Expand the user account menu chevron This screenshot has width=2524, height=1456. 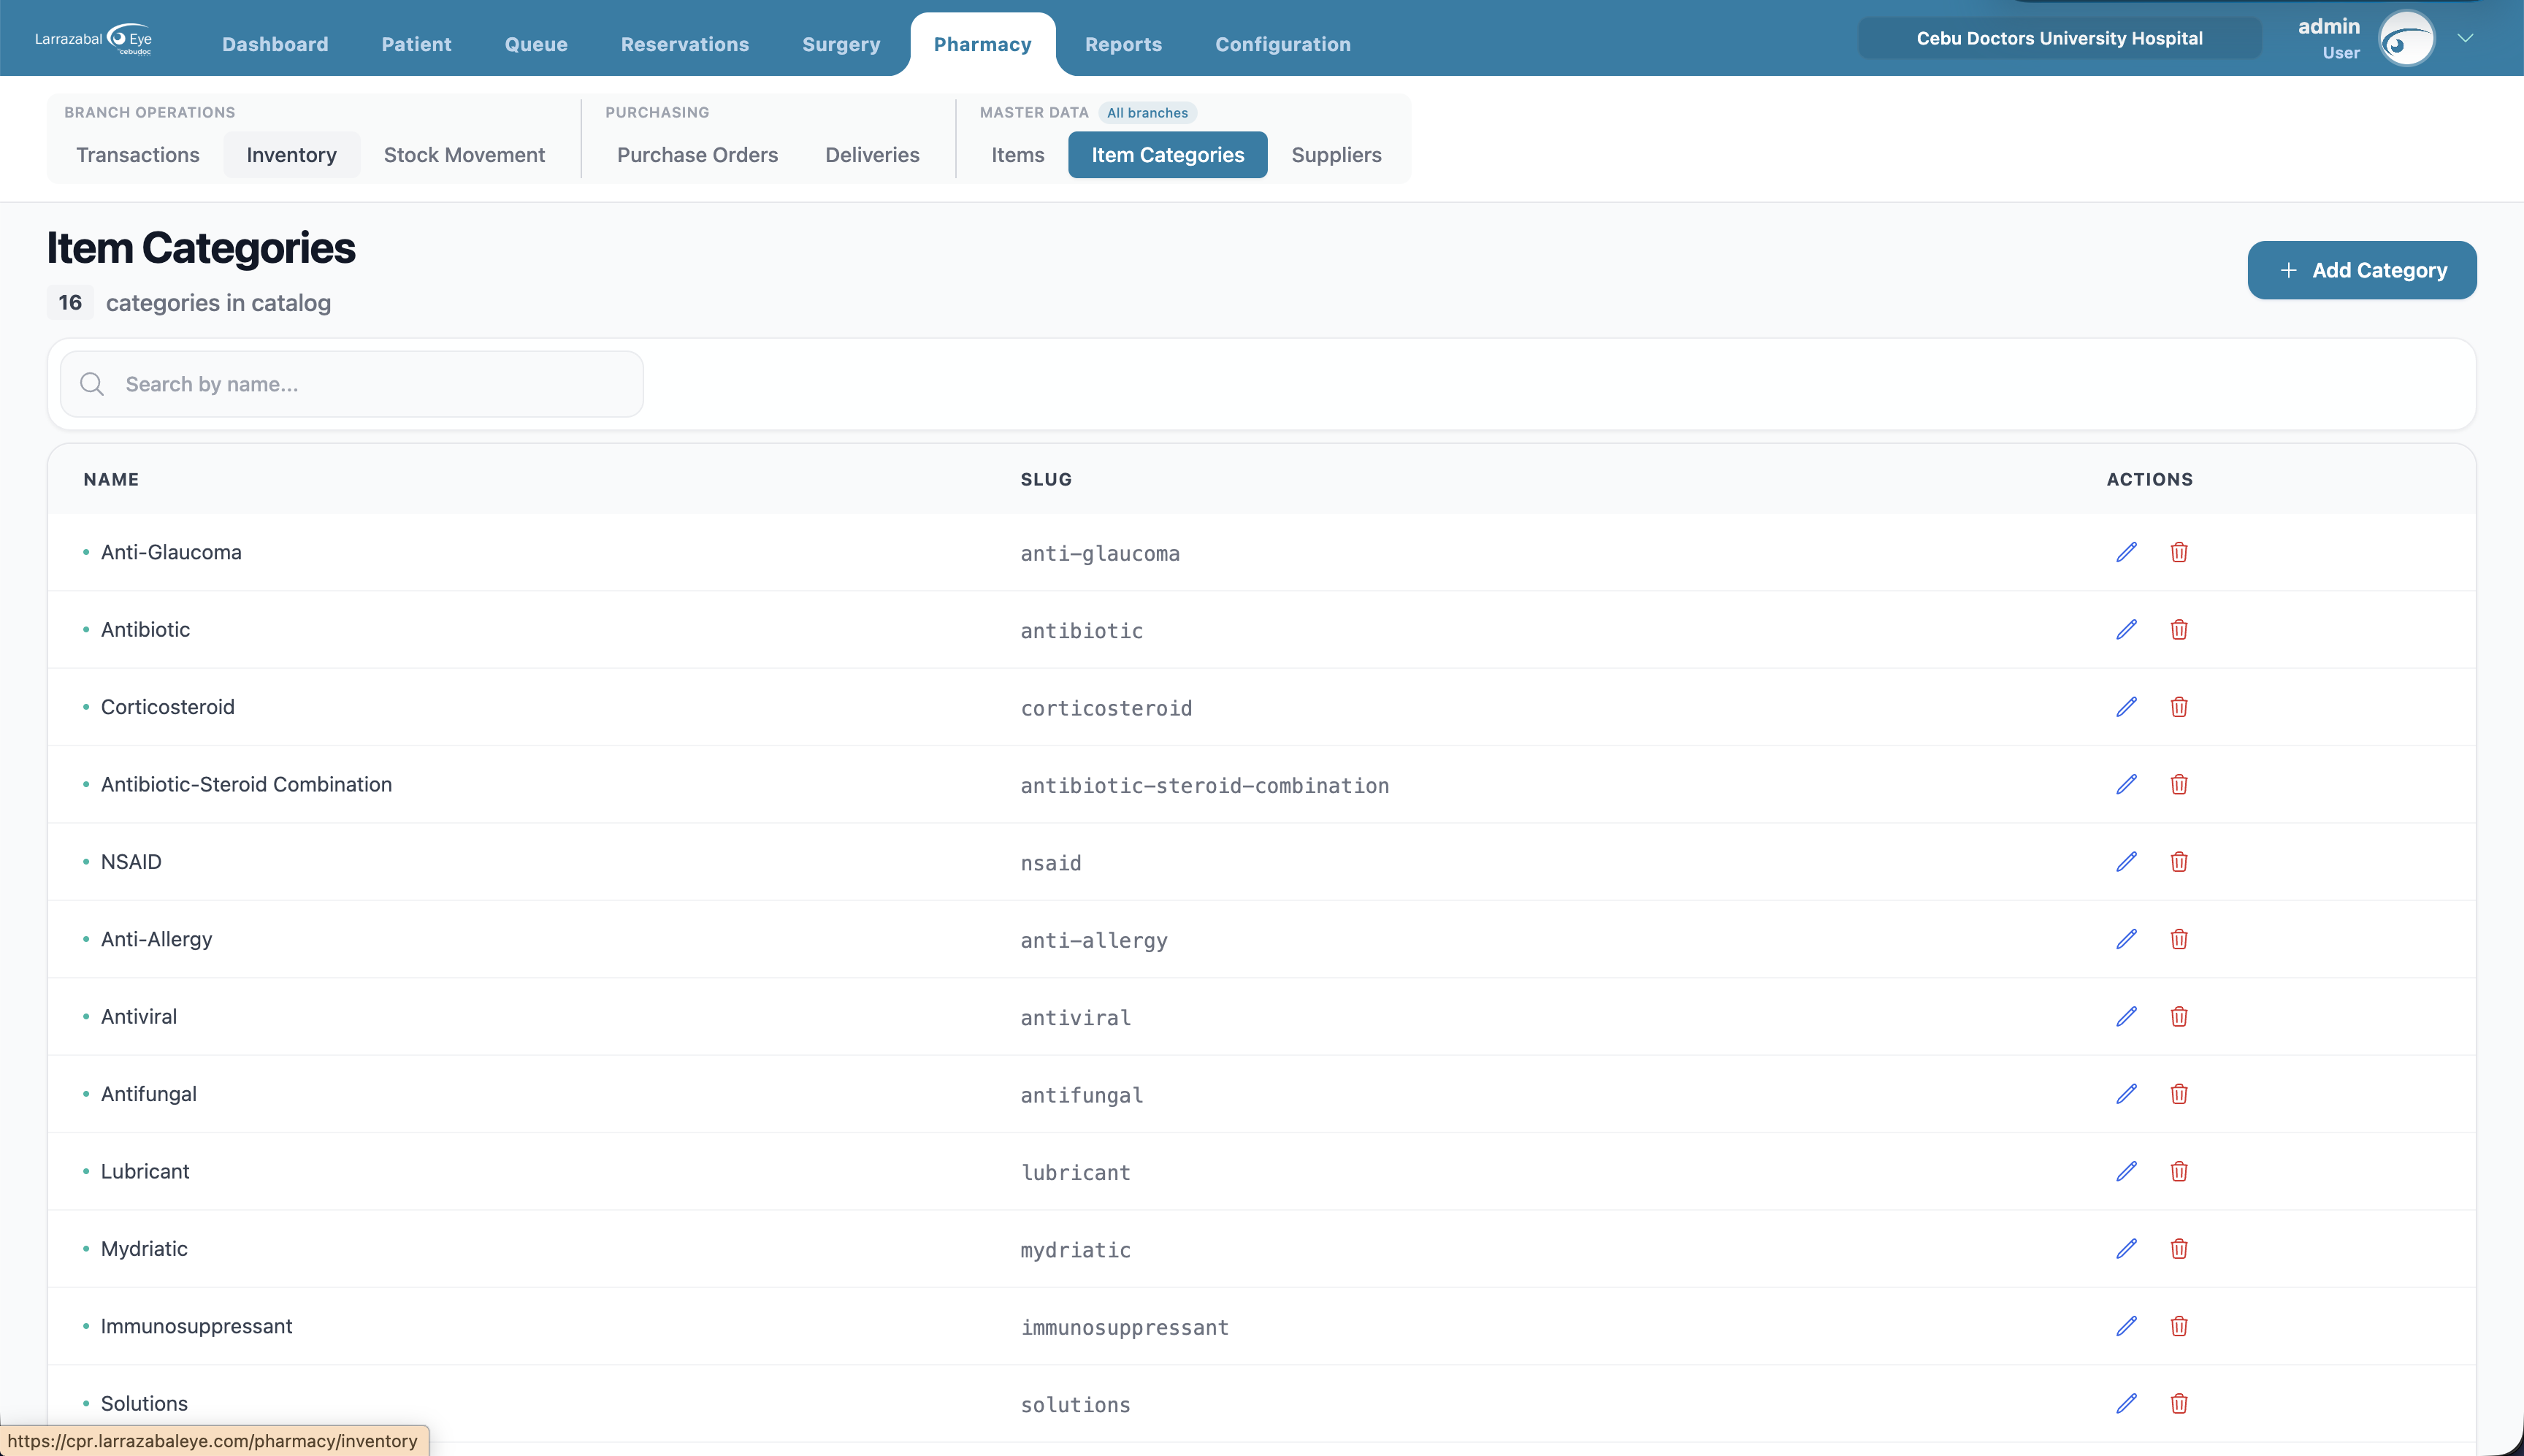[2465, 39]
